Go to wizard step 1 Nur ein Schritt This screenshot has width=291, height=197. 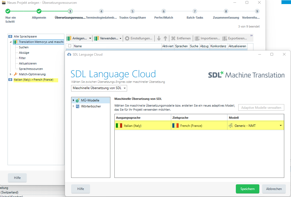8,11
